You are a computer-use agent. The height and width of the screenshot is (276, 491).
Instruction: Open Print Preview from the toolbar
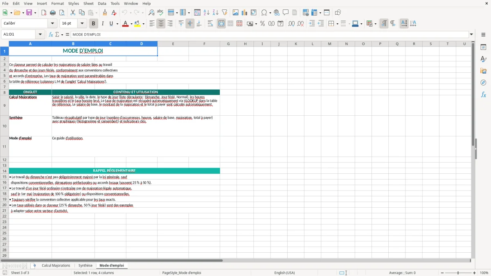tap(61, 13)
